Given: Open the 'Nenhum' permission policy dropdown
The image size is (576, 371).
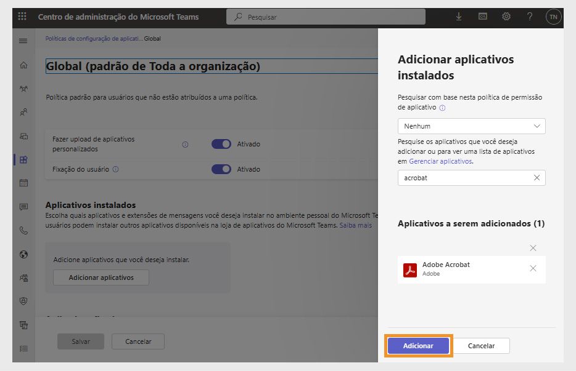Looking at the screenshot, I should [471, 126].
